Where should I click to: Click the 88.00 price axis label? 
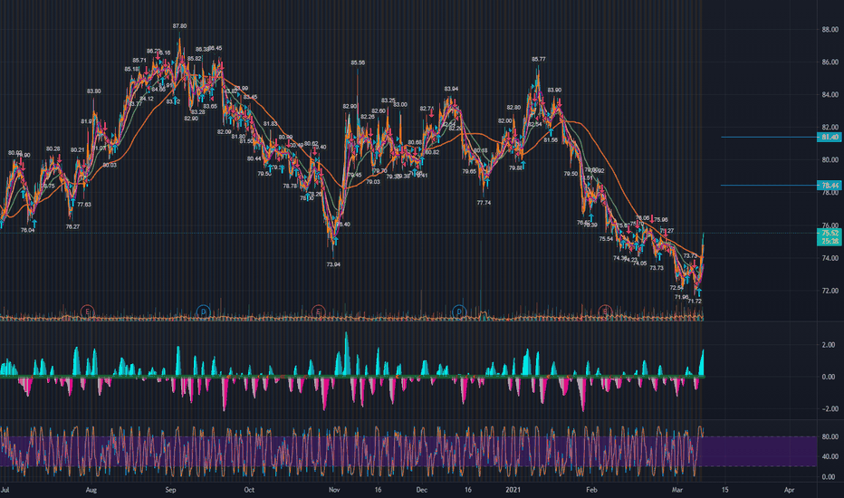[830, 30]
